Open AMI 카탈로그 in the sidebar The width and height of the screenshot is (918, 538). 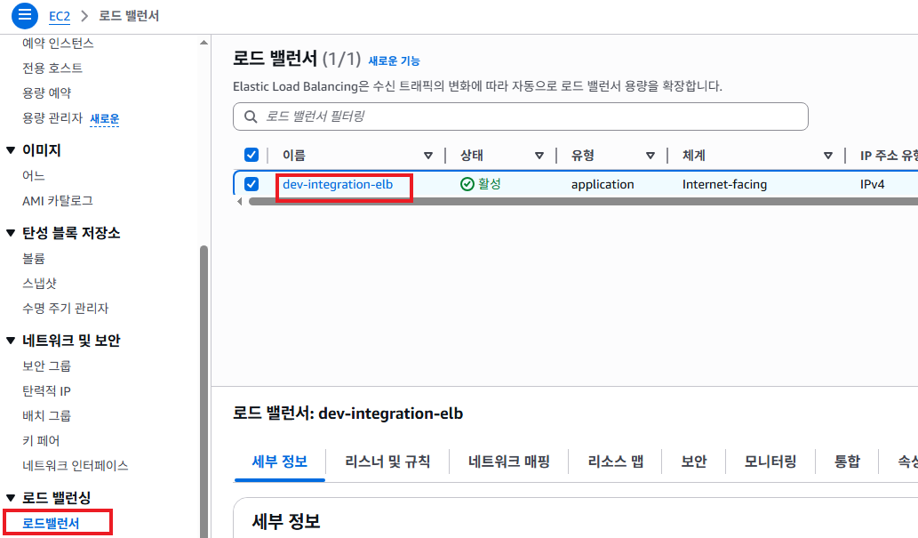(x=58, y=201)
